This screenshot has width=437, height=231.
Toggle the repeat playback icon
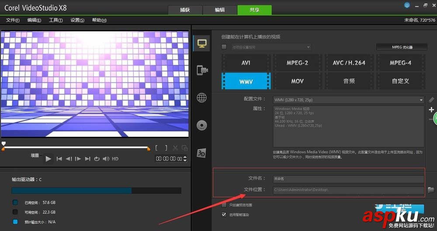97,159
